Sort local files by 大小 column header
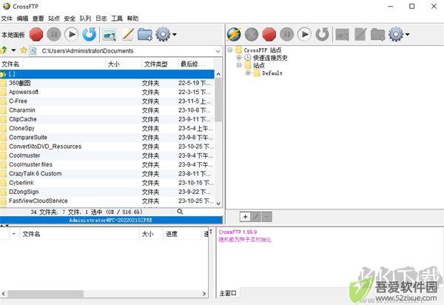 [124, 64]
